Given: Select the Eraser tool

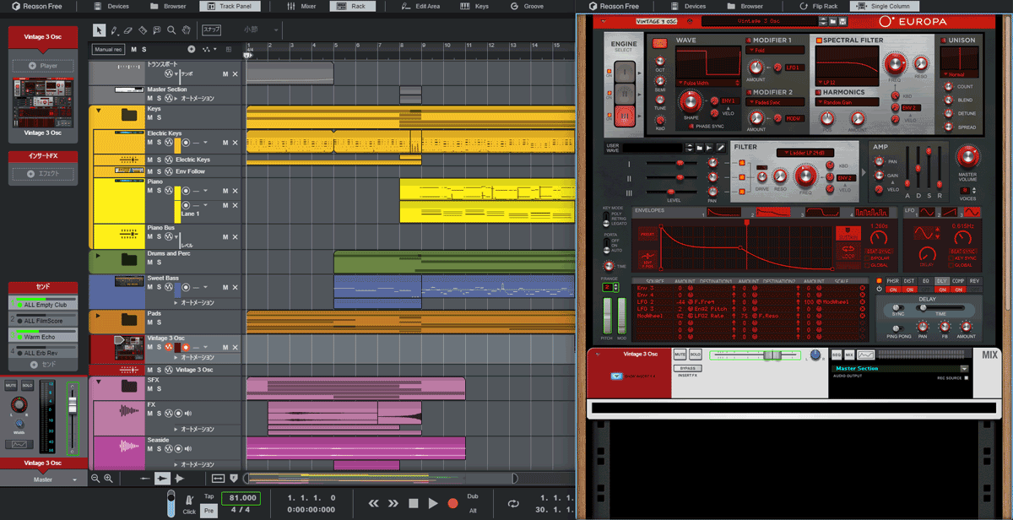Looking at the screenshot, I should click(128, 30).
